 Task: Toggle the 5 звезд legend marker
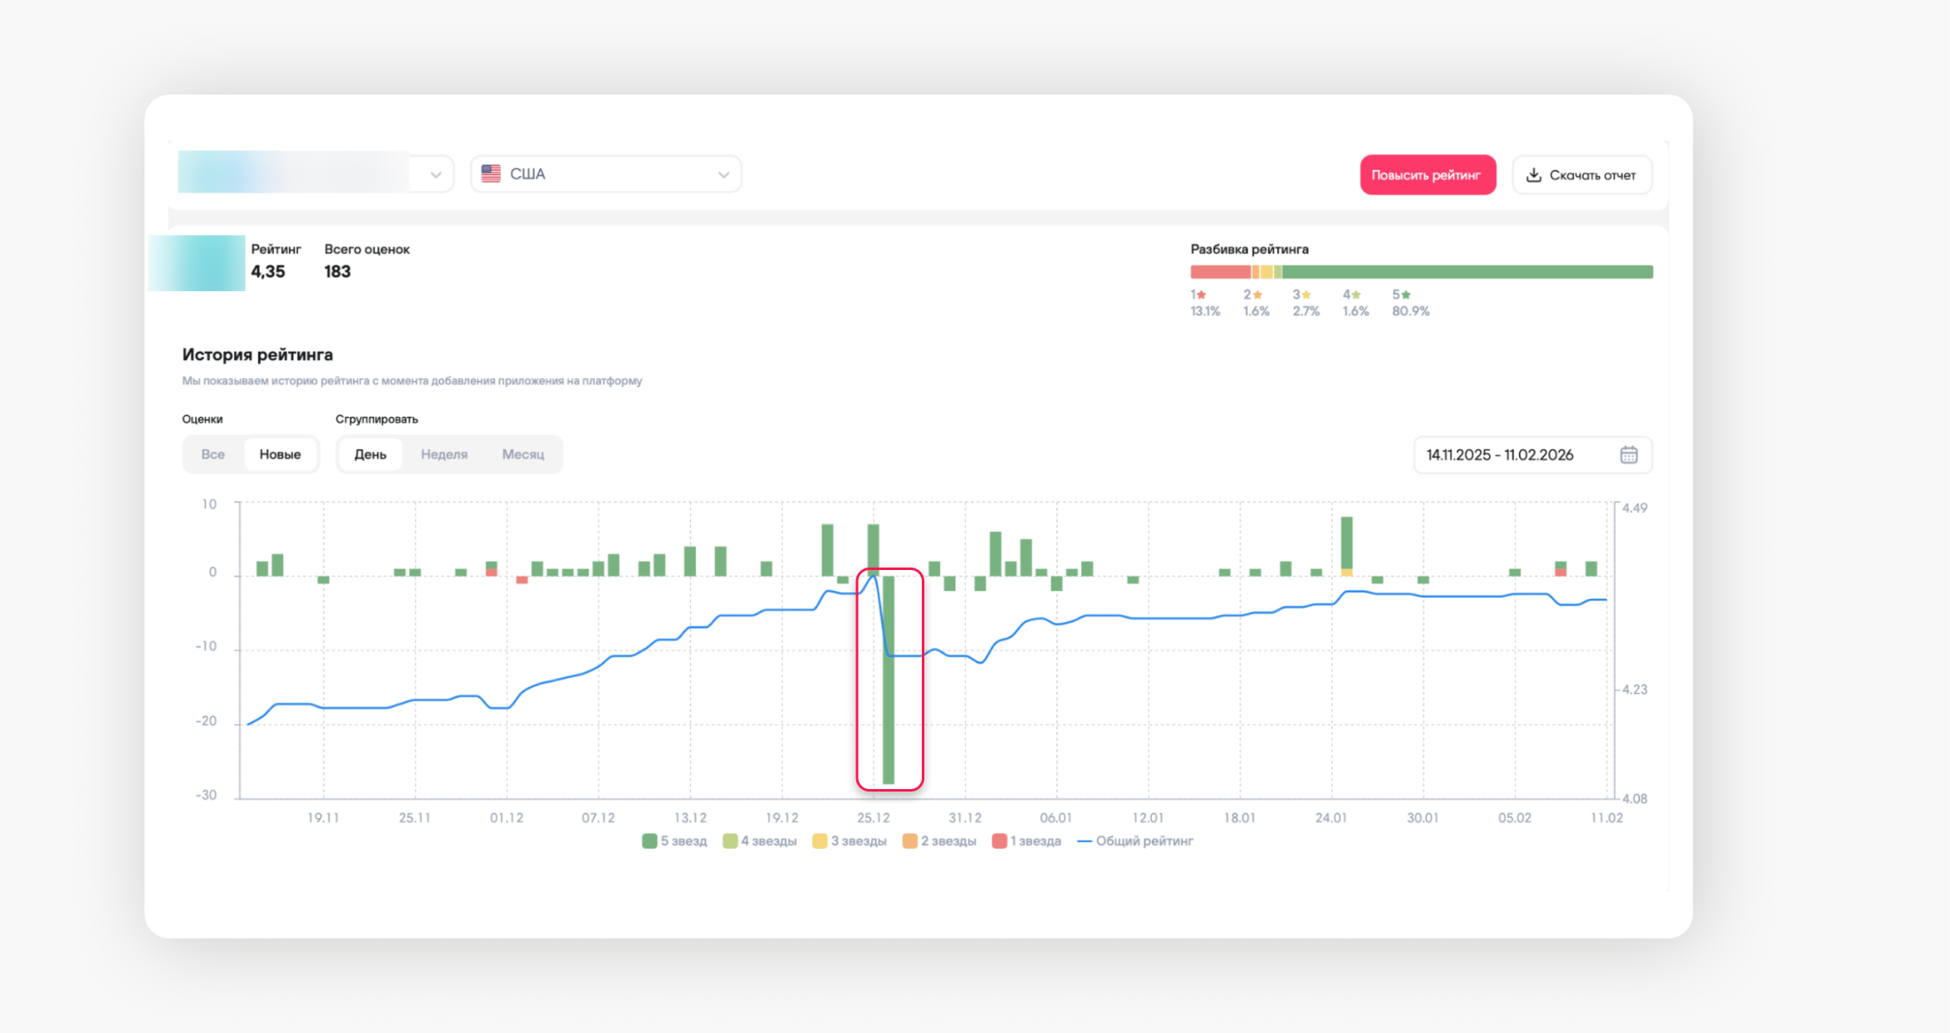[x=649, y=841]
